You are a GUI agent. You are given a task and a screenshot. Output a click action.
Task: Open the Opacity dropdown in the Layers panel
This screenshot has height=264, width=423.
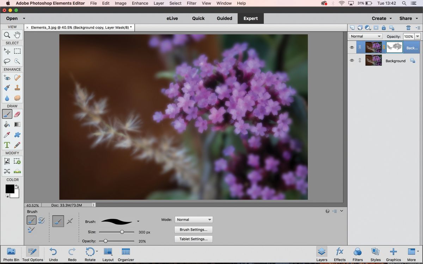pos(417,36)
